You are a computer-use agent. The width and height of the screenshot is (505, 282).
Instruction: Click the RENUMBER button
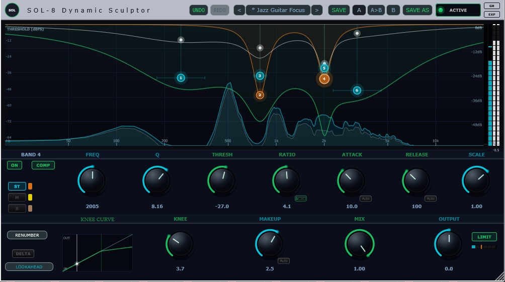27,235
